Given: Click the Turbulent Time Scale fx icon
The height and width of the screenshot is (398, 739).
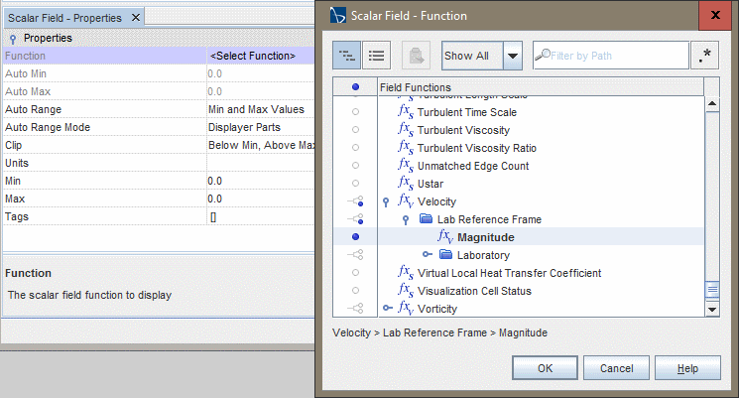Looking at the screenshot, I should coord(406,112).
